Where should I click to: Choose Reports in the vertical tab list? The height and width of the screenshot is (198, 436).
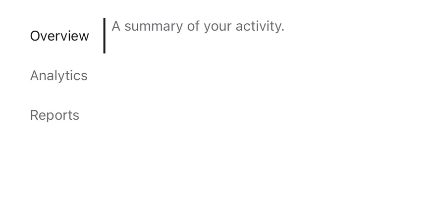[x=54, y=115]
